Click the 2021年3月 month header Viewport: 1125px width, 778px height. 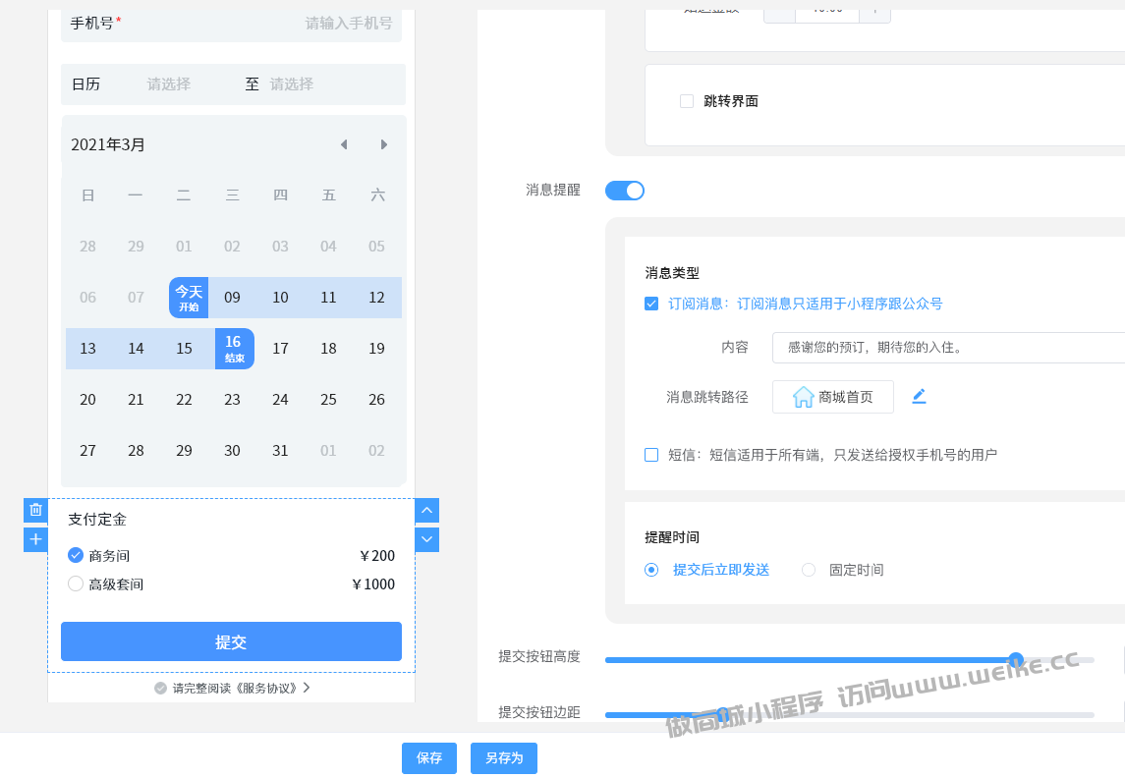click(x=108, y=144)
